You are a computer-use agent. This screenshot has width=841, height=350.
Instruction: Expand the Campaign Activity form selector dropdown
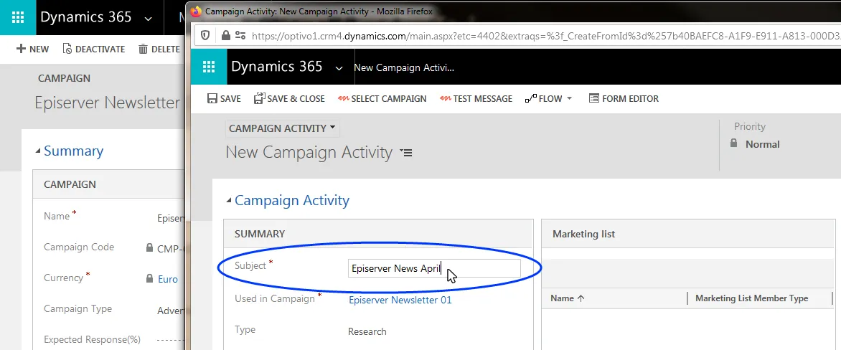pos(282,128)
